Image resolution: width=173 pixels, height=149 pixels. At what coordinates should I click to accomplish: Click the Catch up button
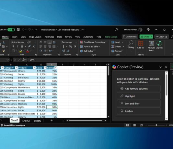(162, 37)
